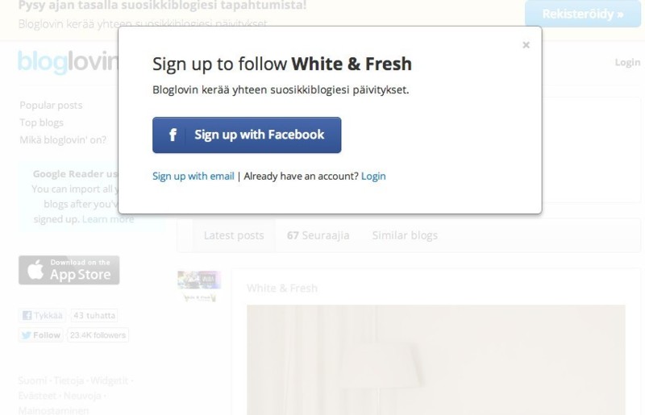Click Sign up with Facebook button
The height and width of the screenshot is (415, 645).
247,135
